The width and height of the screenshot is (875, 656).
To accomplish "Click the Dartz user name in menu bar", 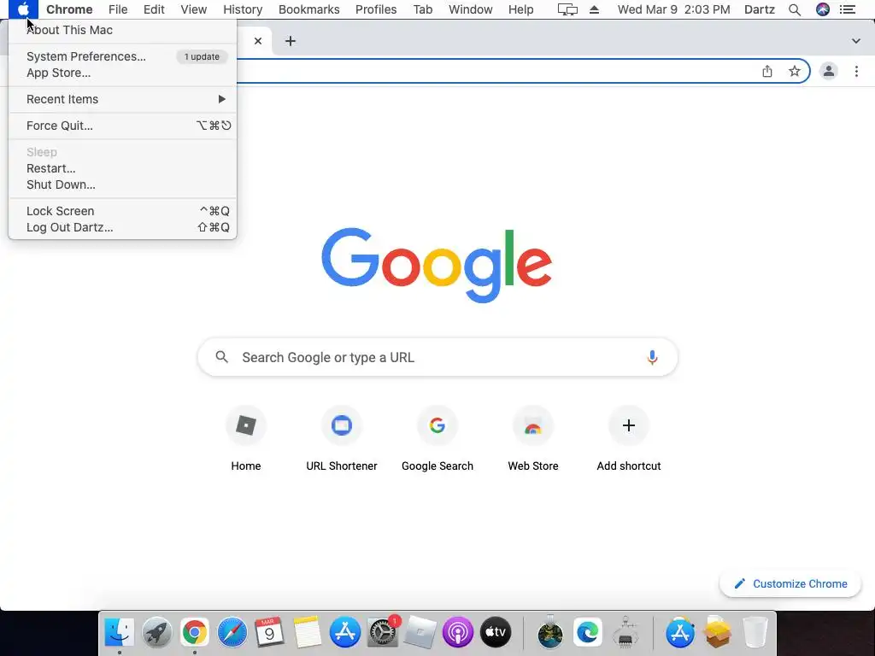I will (760, 9).
